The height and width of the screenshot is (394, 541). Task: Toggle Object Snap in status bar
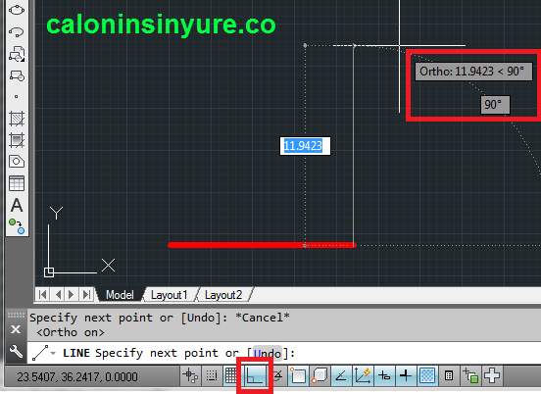click(298, 375)
